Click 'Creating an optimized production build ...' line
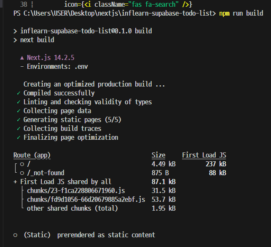This screenshot has height=247, width=271. click(94, 84)
